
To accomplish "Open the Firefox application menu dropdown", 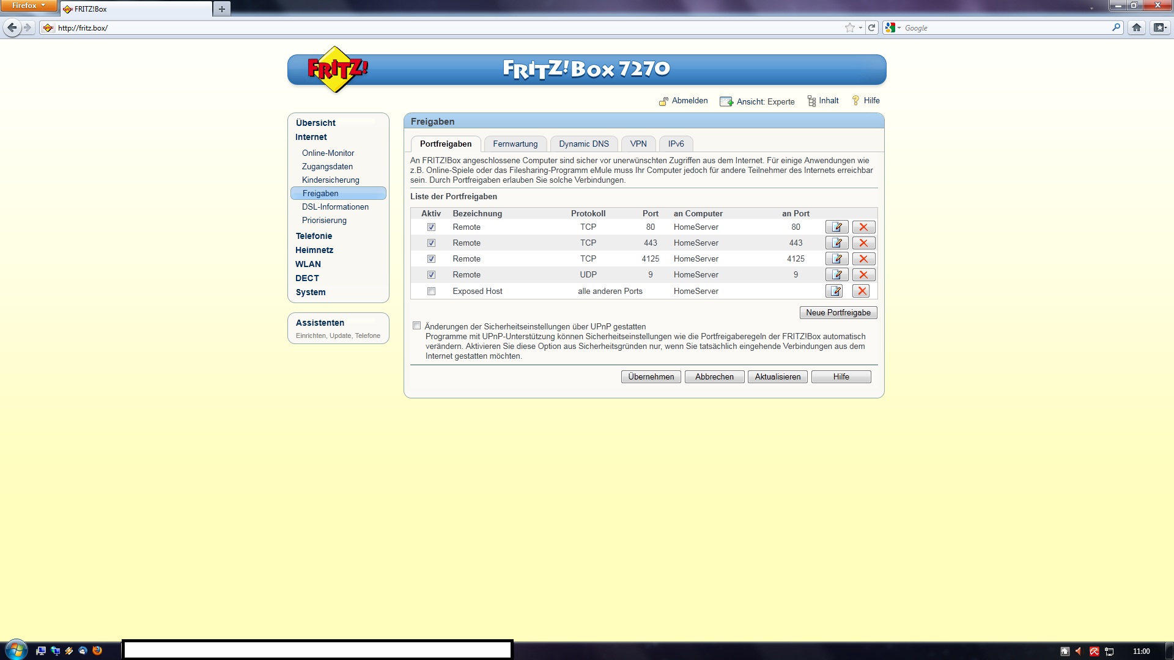I will (x=29, y=5).
